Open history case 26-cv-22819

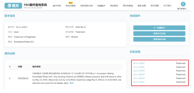(139, 74)
